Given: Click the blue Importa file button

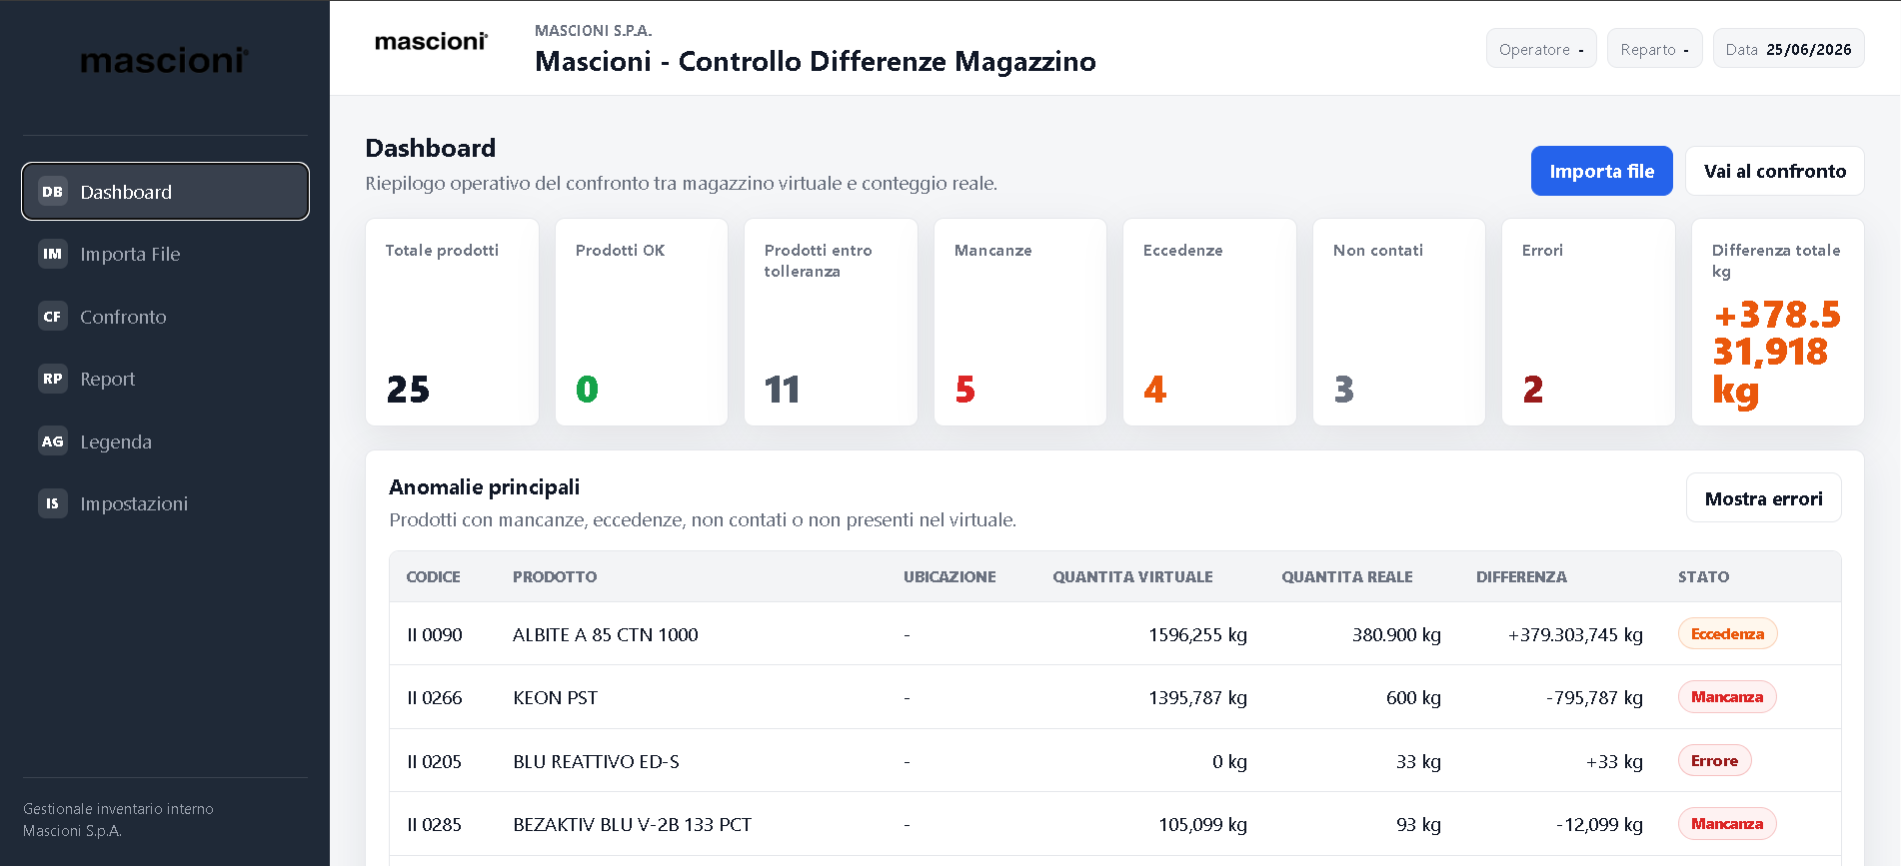Looking at the screenshot, I should coord(1601,171).
